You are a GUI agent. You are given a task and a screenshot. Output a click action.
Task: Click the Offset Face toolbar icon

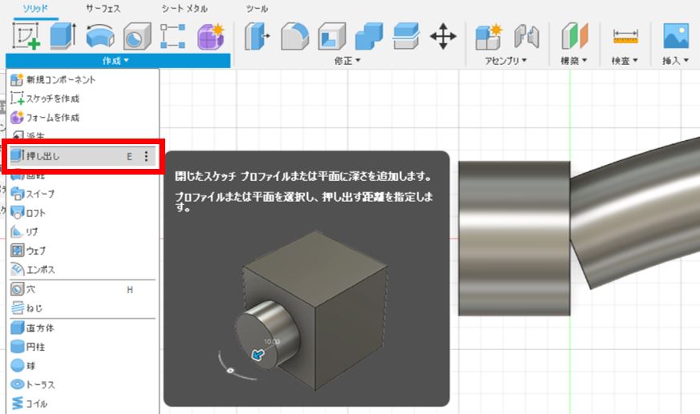coord(406,36)
